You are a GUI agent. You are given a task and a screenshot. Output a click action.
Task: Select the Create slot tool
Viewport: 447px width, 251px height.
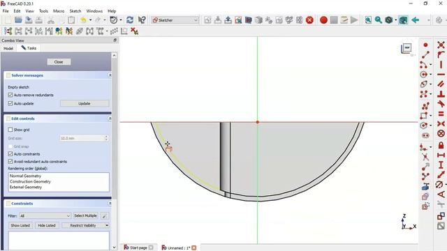coord(425,135)
